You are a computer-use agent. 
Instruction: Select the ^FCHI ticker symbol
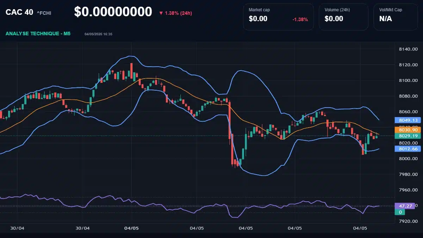pos(45,13)
